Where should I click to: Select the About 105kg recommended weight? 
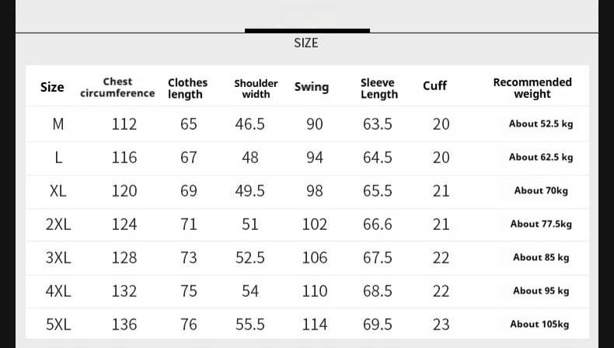tap(539, 325)
